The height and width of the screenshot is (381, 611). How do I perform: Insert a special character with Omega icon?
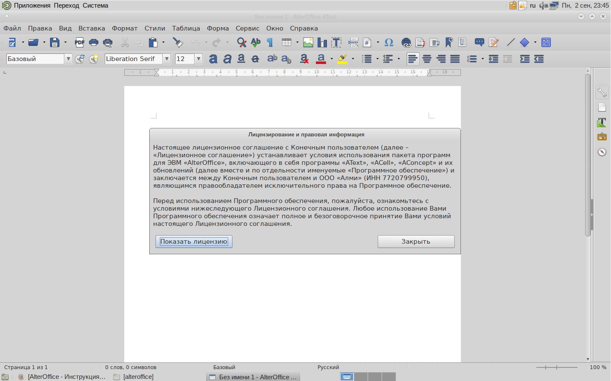click(389, 42)
